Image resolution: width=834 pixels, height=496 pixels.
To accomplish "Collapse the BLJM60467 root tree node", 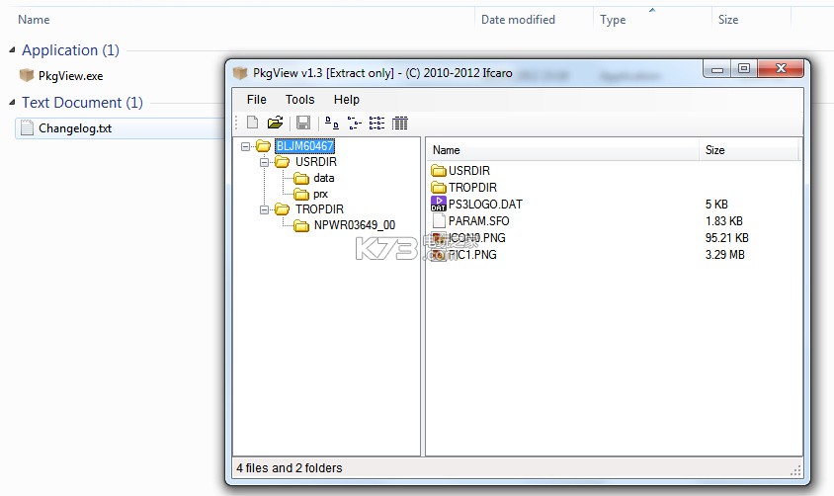I will click(246, 146).
